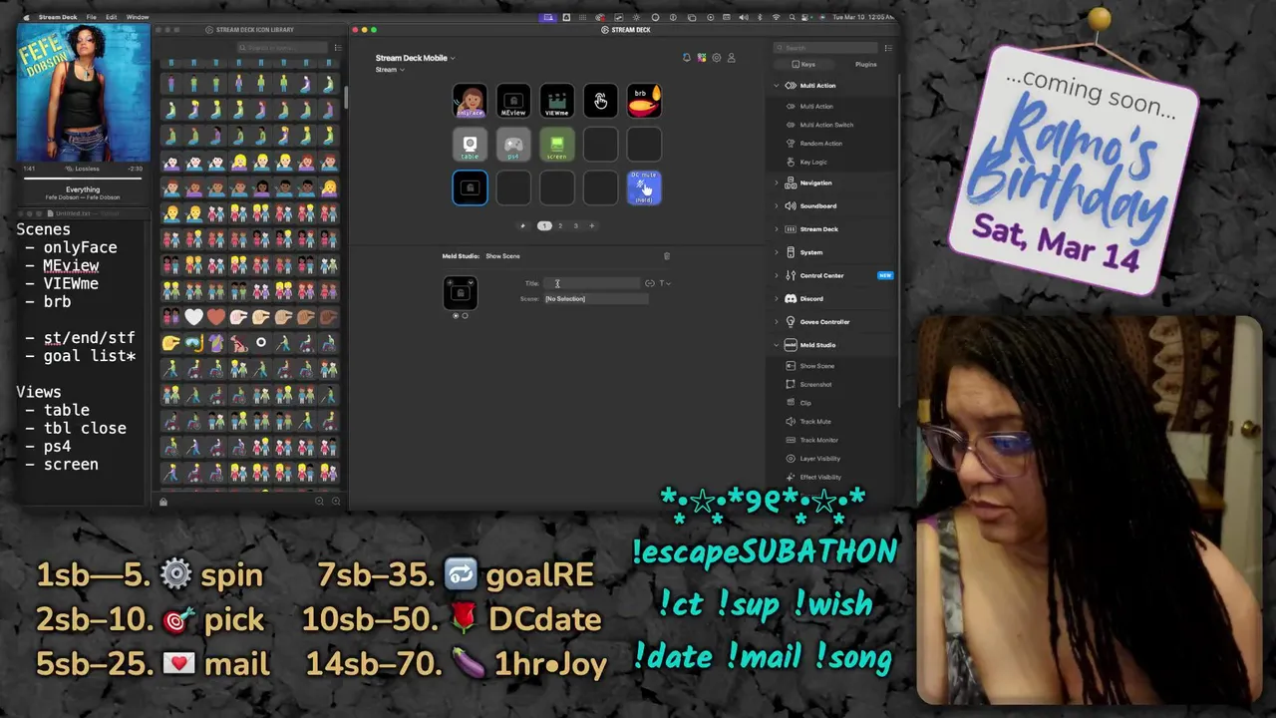The image size is (1276, 718).
Task: Select the VIEWme clapperboard key
Action: click(556, 101)
